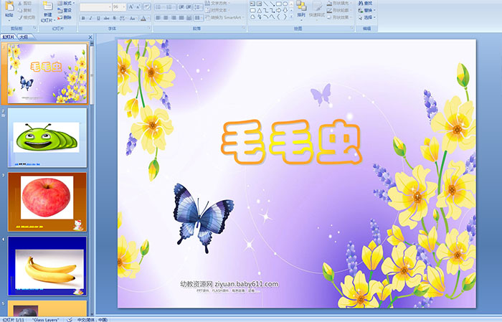Click the Reset (重设) slide button
This screenshot has height=322, width=502.
[x=65, y=11]
